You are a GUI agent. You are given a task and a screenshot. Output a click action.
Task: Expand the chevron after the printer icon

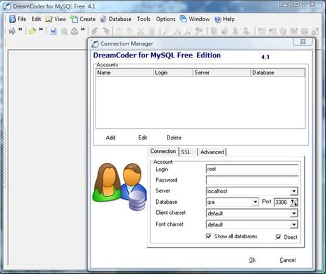point(83,29)
